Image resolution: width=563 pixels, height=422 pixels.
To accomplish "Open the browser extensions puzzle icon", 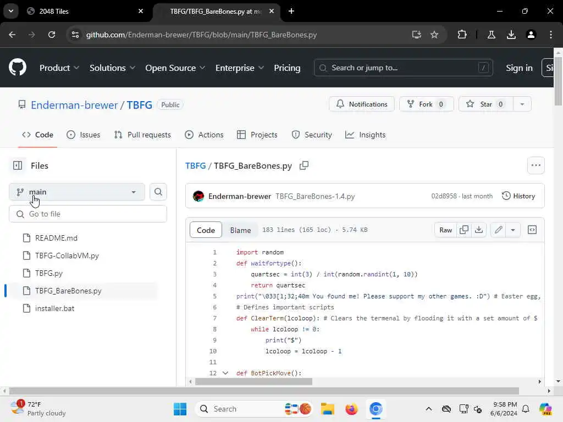I will (x=462, y=35).
